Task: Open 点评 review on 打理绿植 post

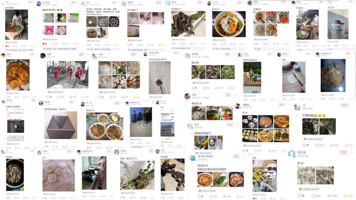Action: 349,145
